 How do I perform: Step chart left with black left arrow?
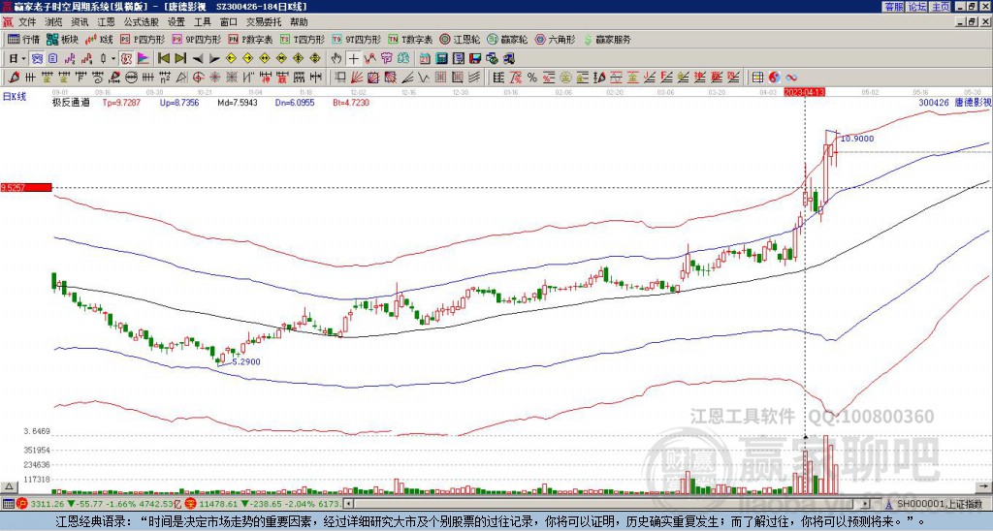[x=198, y=58]
